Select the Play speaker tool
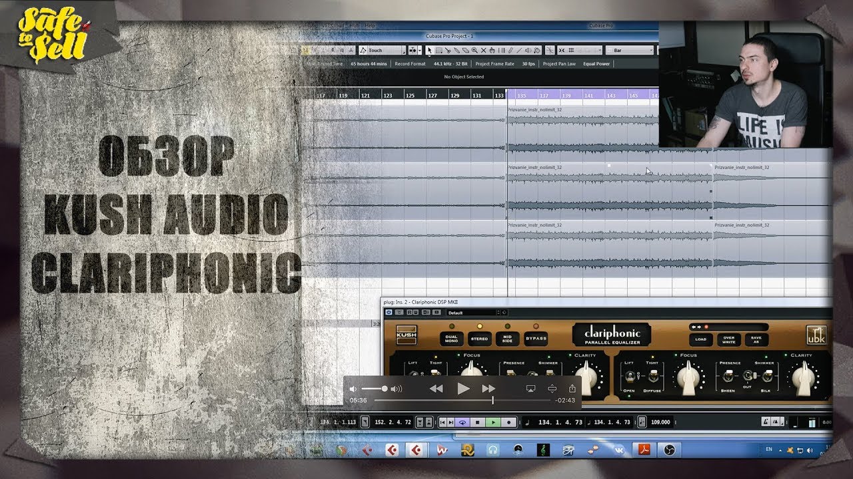The width and height of the screenshot is (853, 479). click(x=528, y=50)
